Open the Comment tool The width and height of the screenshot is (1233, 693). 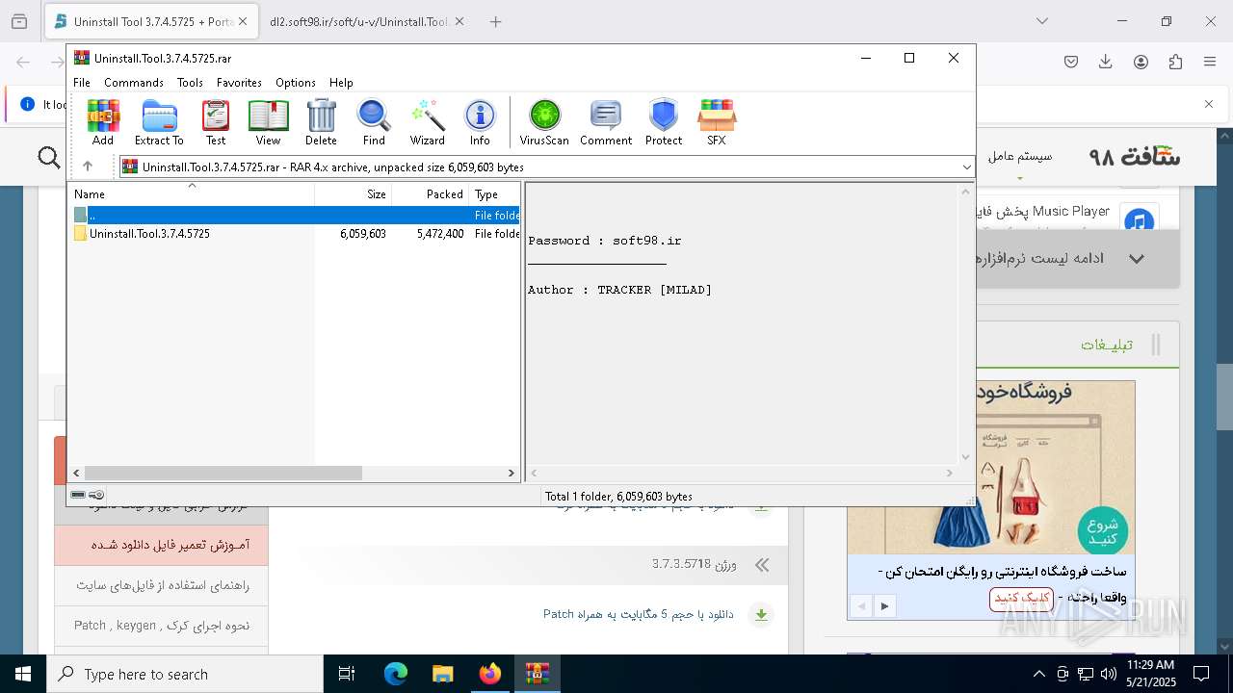pyautogui.click(x=606, y=122)
